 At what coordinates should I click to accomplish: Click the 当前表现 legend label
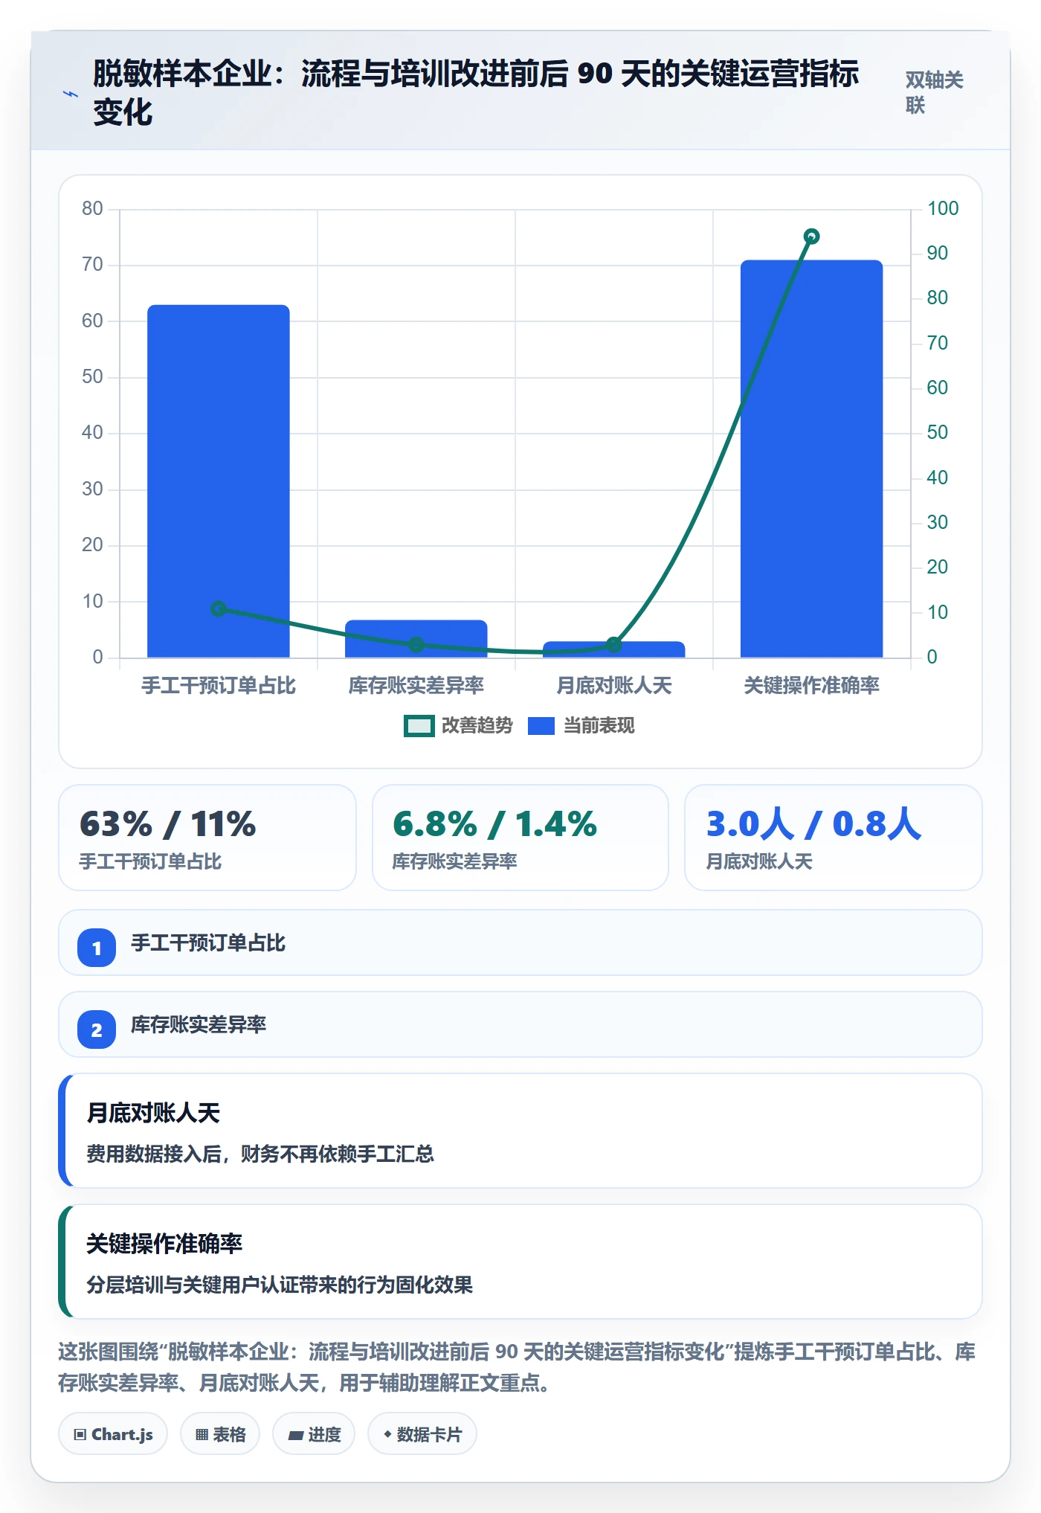(599, 726)
